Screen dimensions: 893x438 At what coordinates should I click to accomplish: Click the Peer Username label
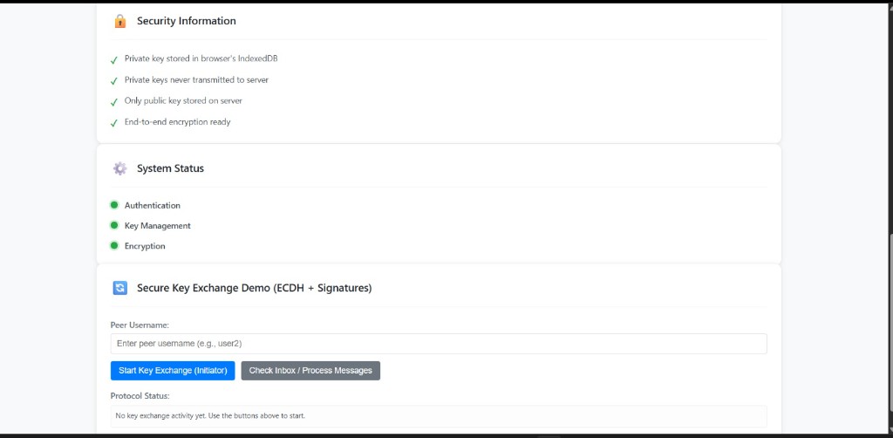pyautogui.click(x=140, y=325)
